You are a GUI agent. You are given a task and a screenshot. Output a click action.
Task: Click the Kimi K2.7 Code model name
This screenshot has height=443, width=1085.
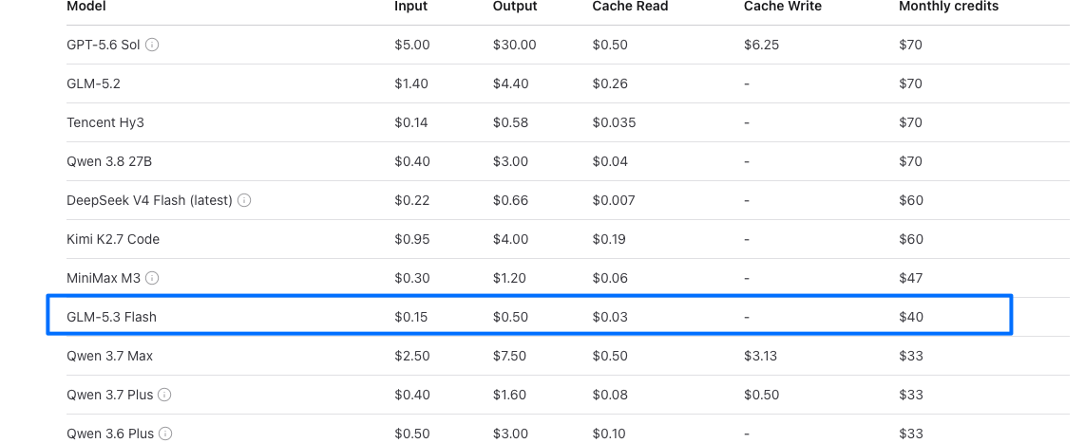click(x=113, y=239)
